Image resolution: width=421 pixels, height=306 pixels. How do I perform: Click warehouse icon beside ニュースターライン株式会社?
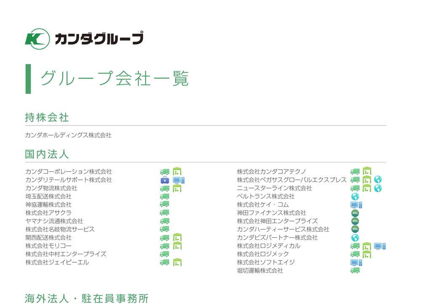click(367, 188)
